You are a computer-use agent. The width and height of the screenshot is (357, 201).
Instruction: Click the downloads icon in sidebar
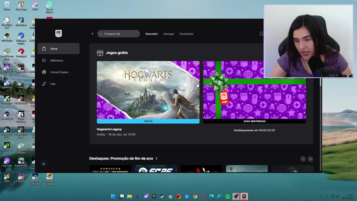point(44,163)
